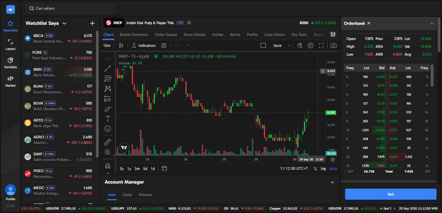Set chart range to 5y
The width and height of the screenshot is (442, 213).
tap(122, 168)
